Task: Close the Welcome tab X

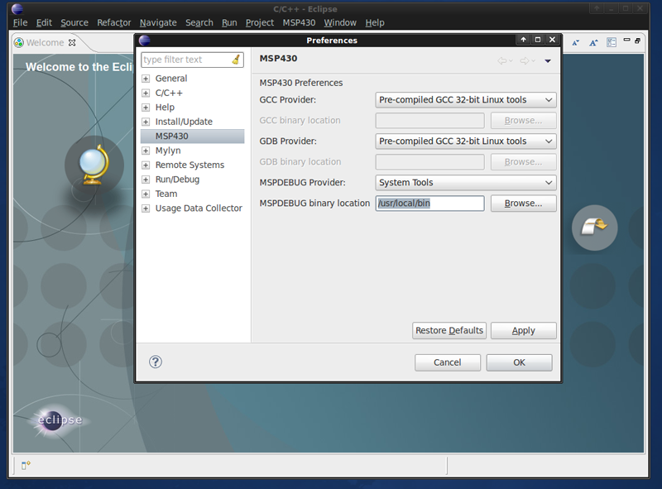Action: [72, 43]
